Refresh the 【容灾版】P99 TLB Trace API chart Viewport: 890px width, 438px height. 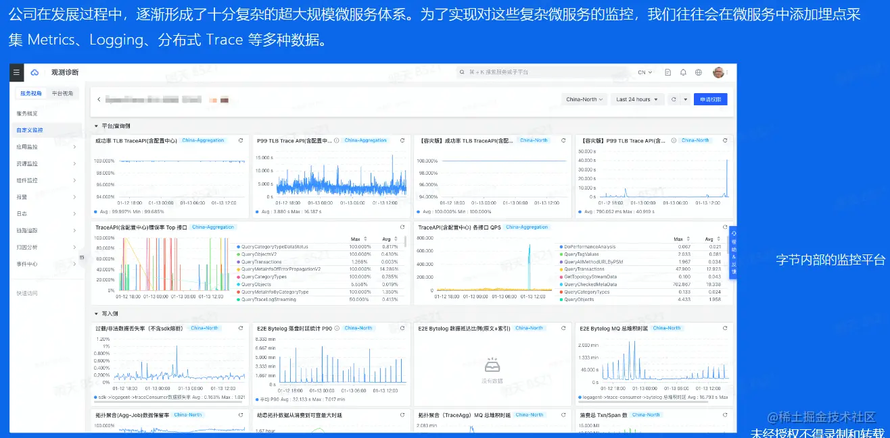[724, 140]
